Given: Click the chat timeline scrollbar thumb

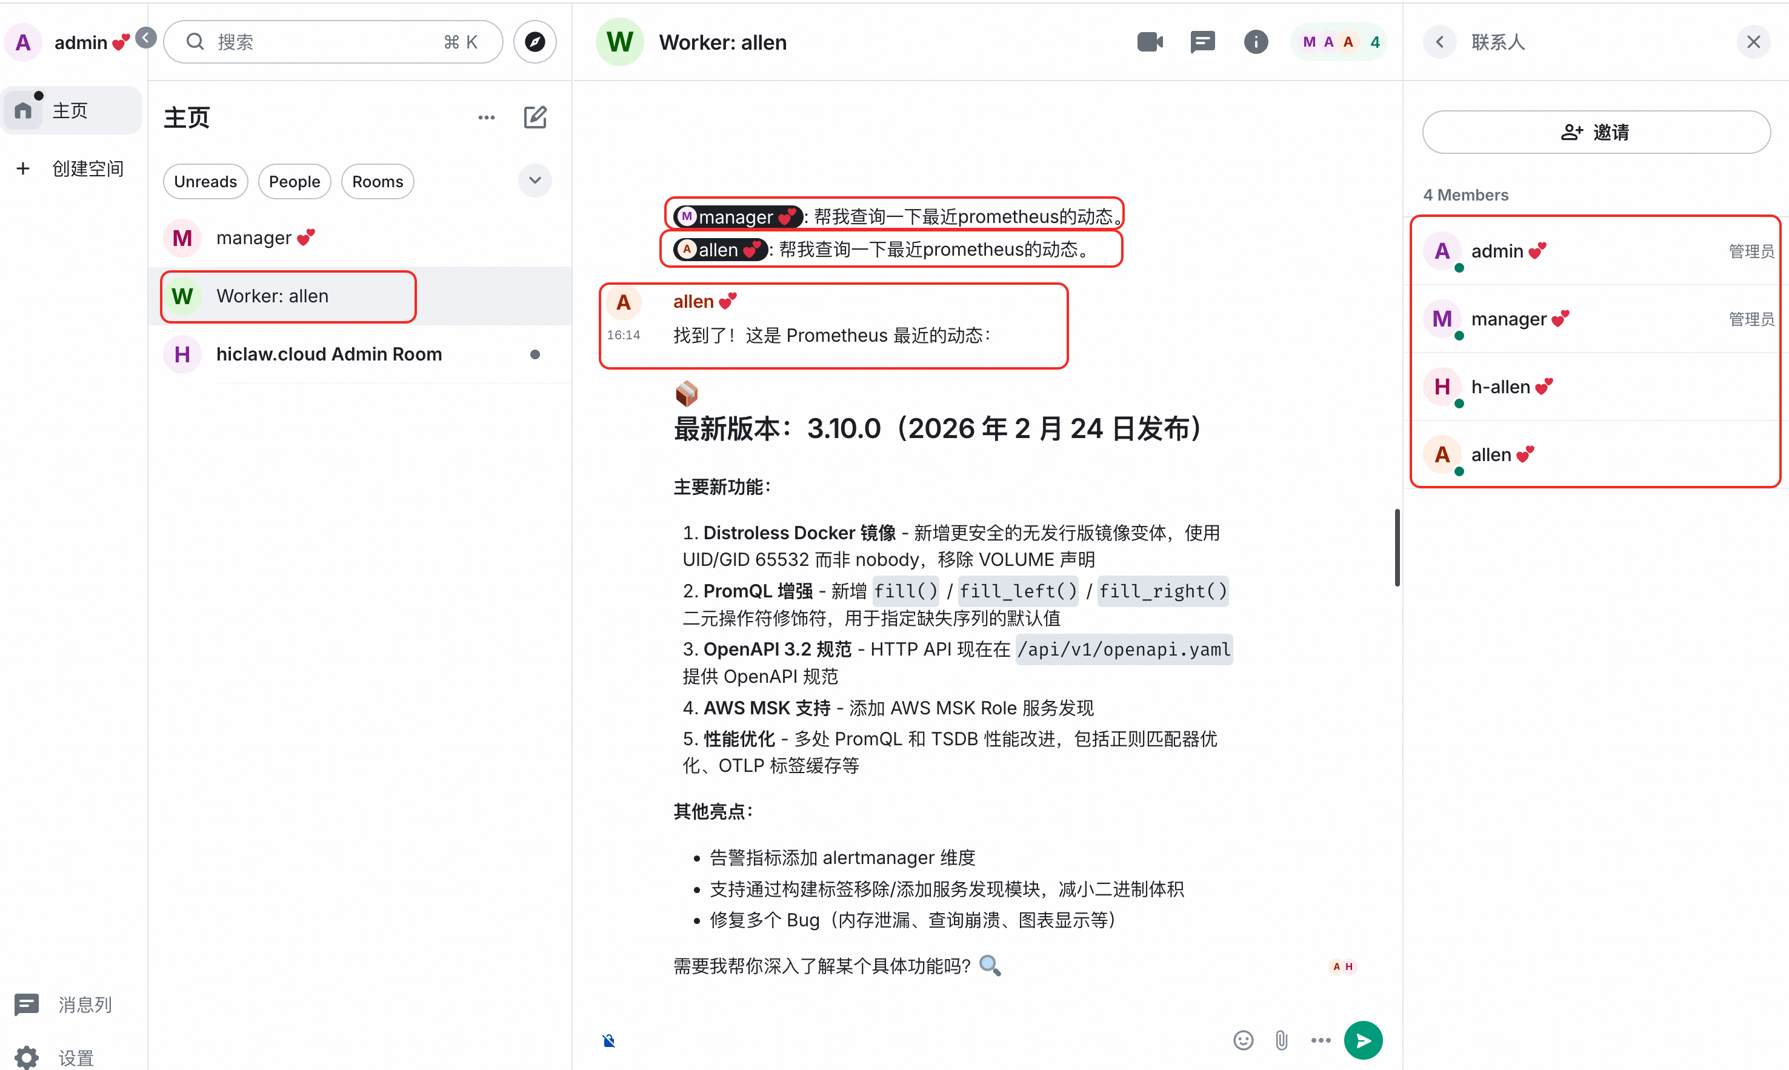Looking at the screenshot, I should click(x=1397, y=547).
